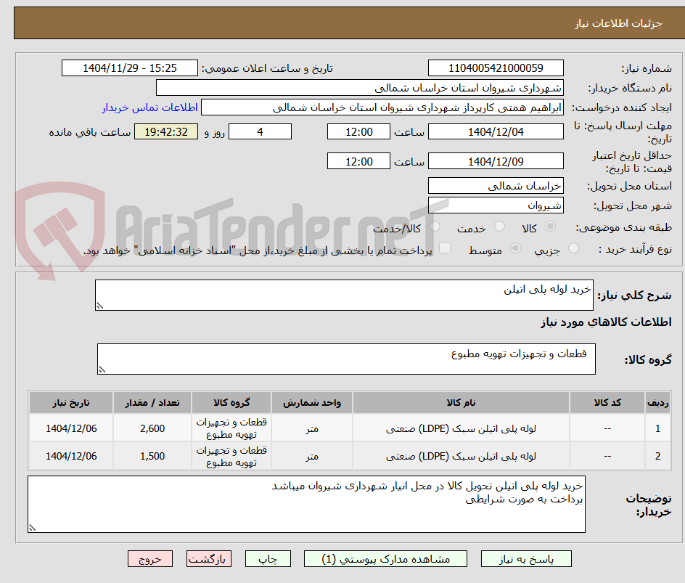Select the جزیی purchase type radio
Screen dimensions: 685x583
573,248
